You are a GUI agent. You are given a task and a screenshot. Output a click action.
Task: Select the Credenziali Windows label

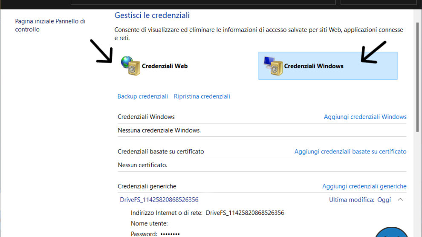pyautogui.click(x=314, y=66)
